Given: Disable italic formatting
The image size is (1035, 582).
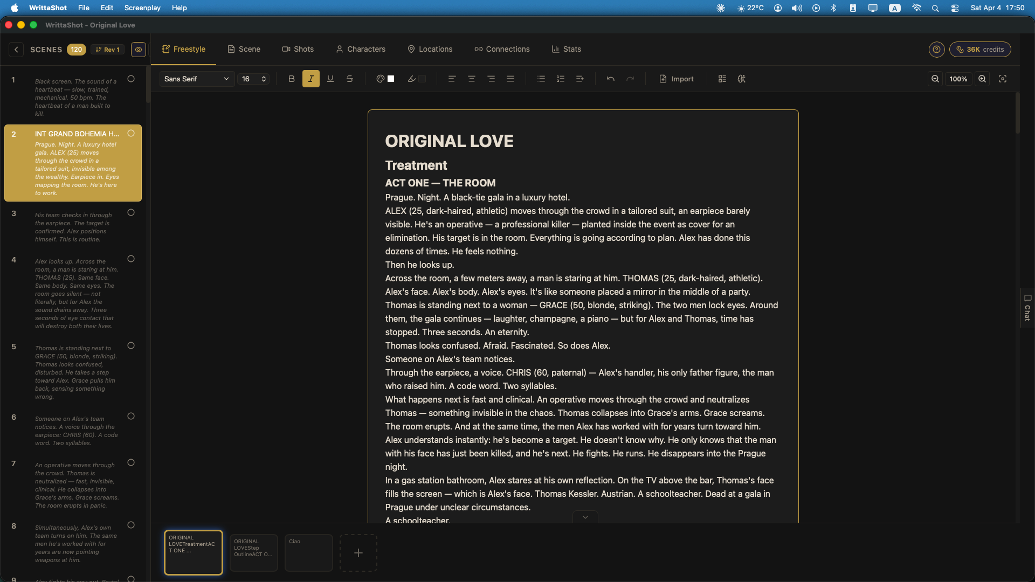Looking at the screenshot, I should (311, 79).
